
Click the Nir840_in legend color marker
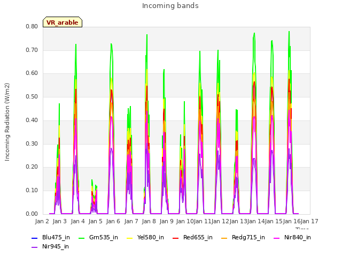(277, 238)
